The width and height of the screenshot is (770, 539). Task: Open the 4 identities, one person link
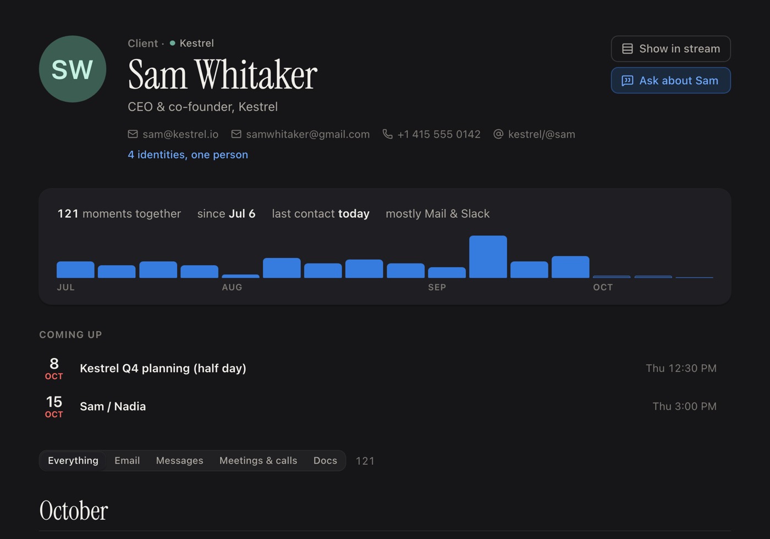click(188, 155)
